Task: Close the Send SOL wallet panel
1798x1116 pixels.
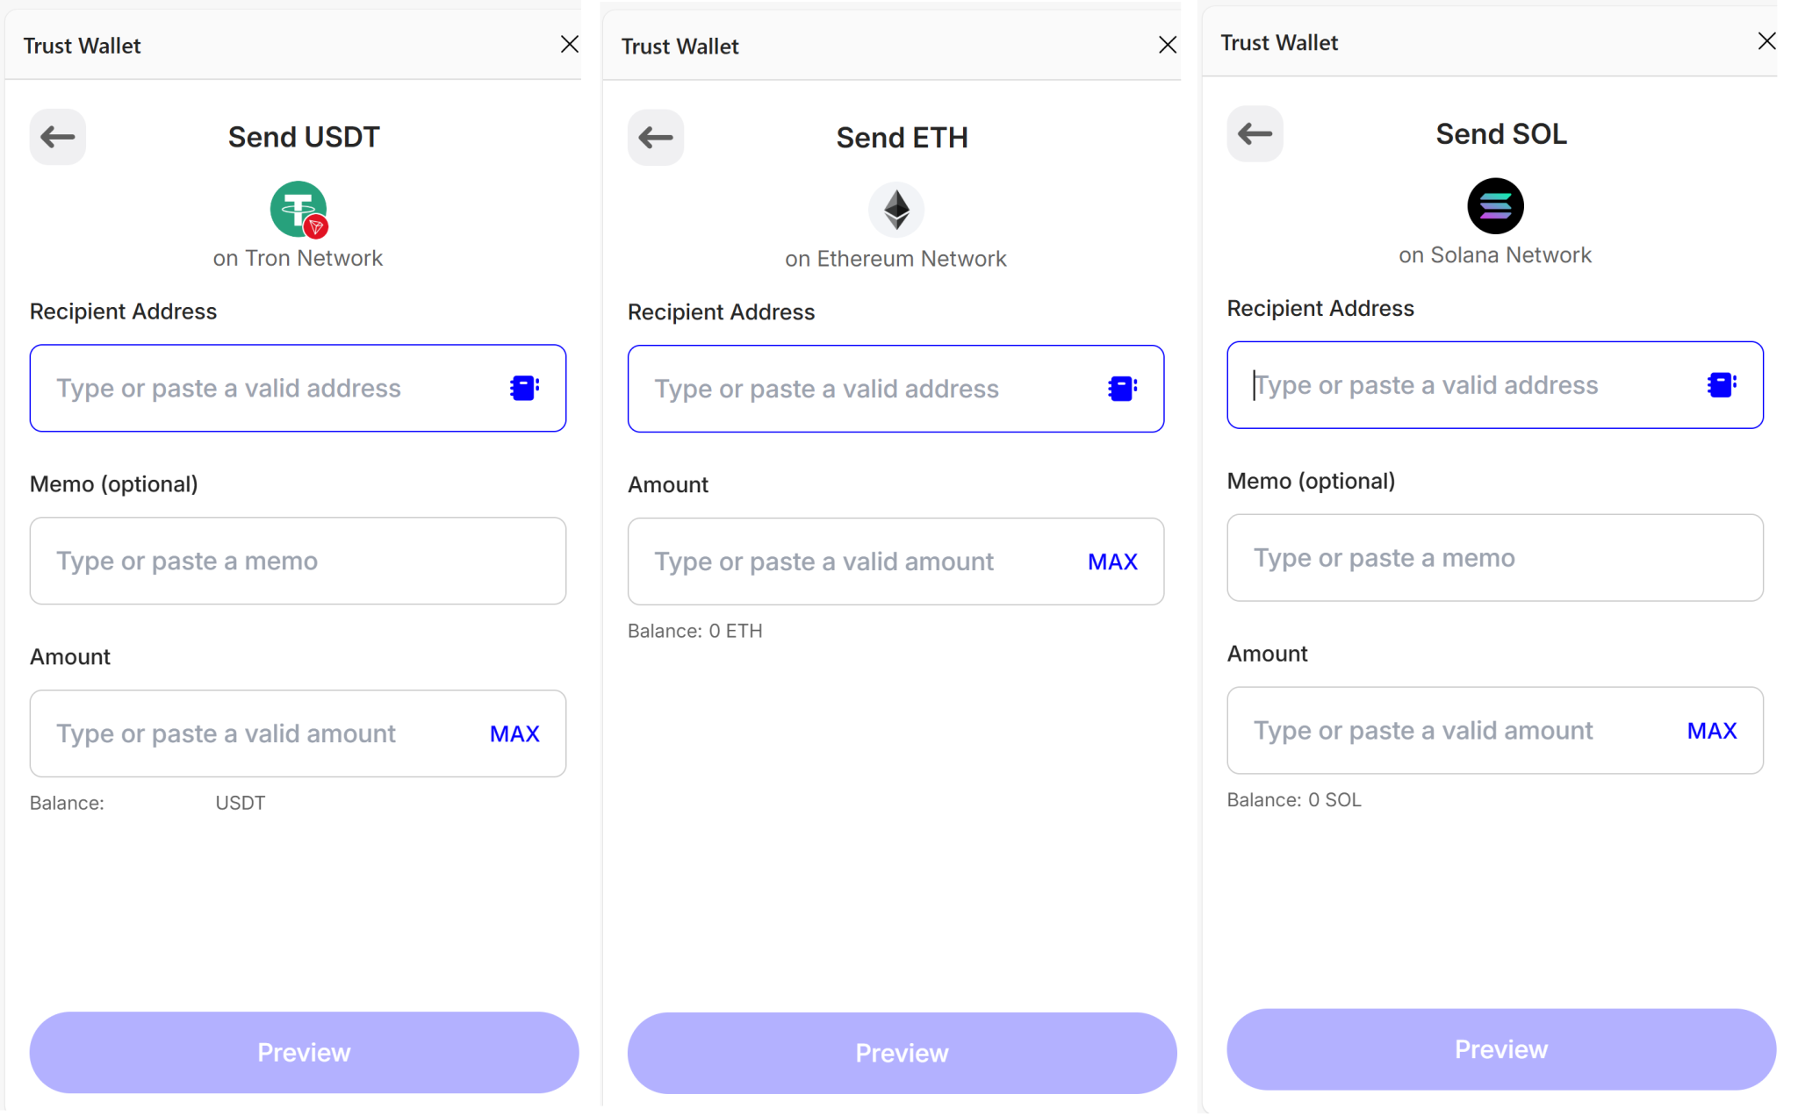Action: point(1766,41)
